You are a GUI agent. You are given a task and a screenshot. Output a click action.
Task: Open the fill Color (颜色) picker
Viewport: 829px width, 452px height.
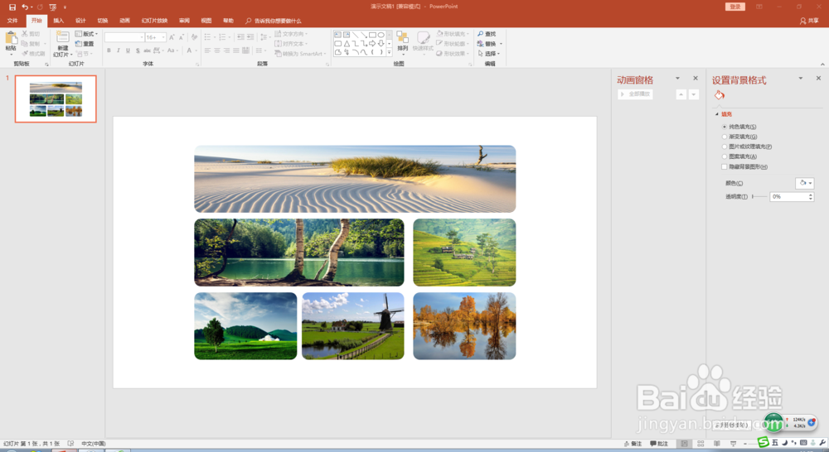(x=804, y=183)
